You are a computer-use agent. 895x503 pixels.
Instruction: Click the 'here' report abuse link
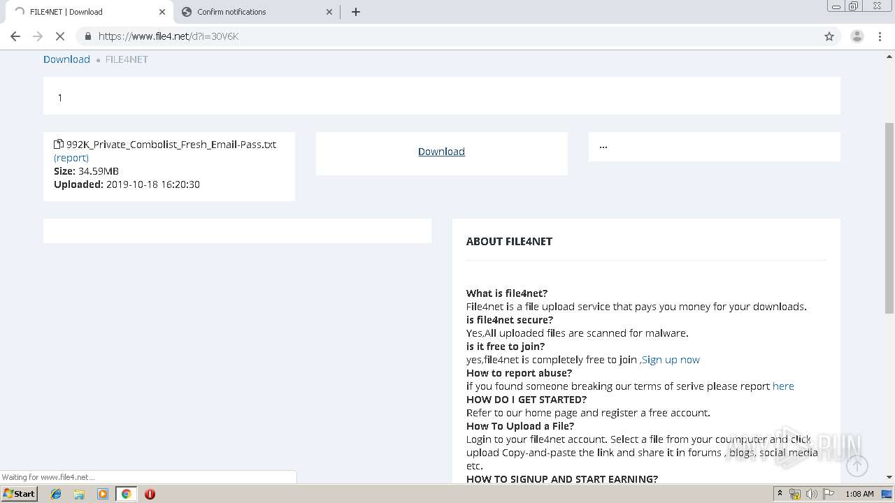[783, 386]
